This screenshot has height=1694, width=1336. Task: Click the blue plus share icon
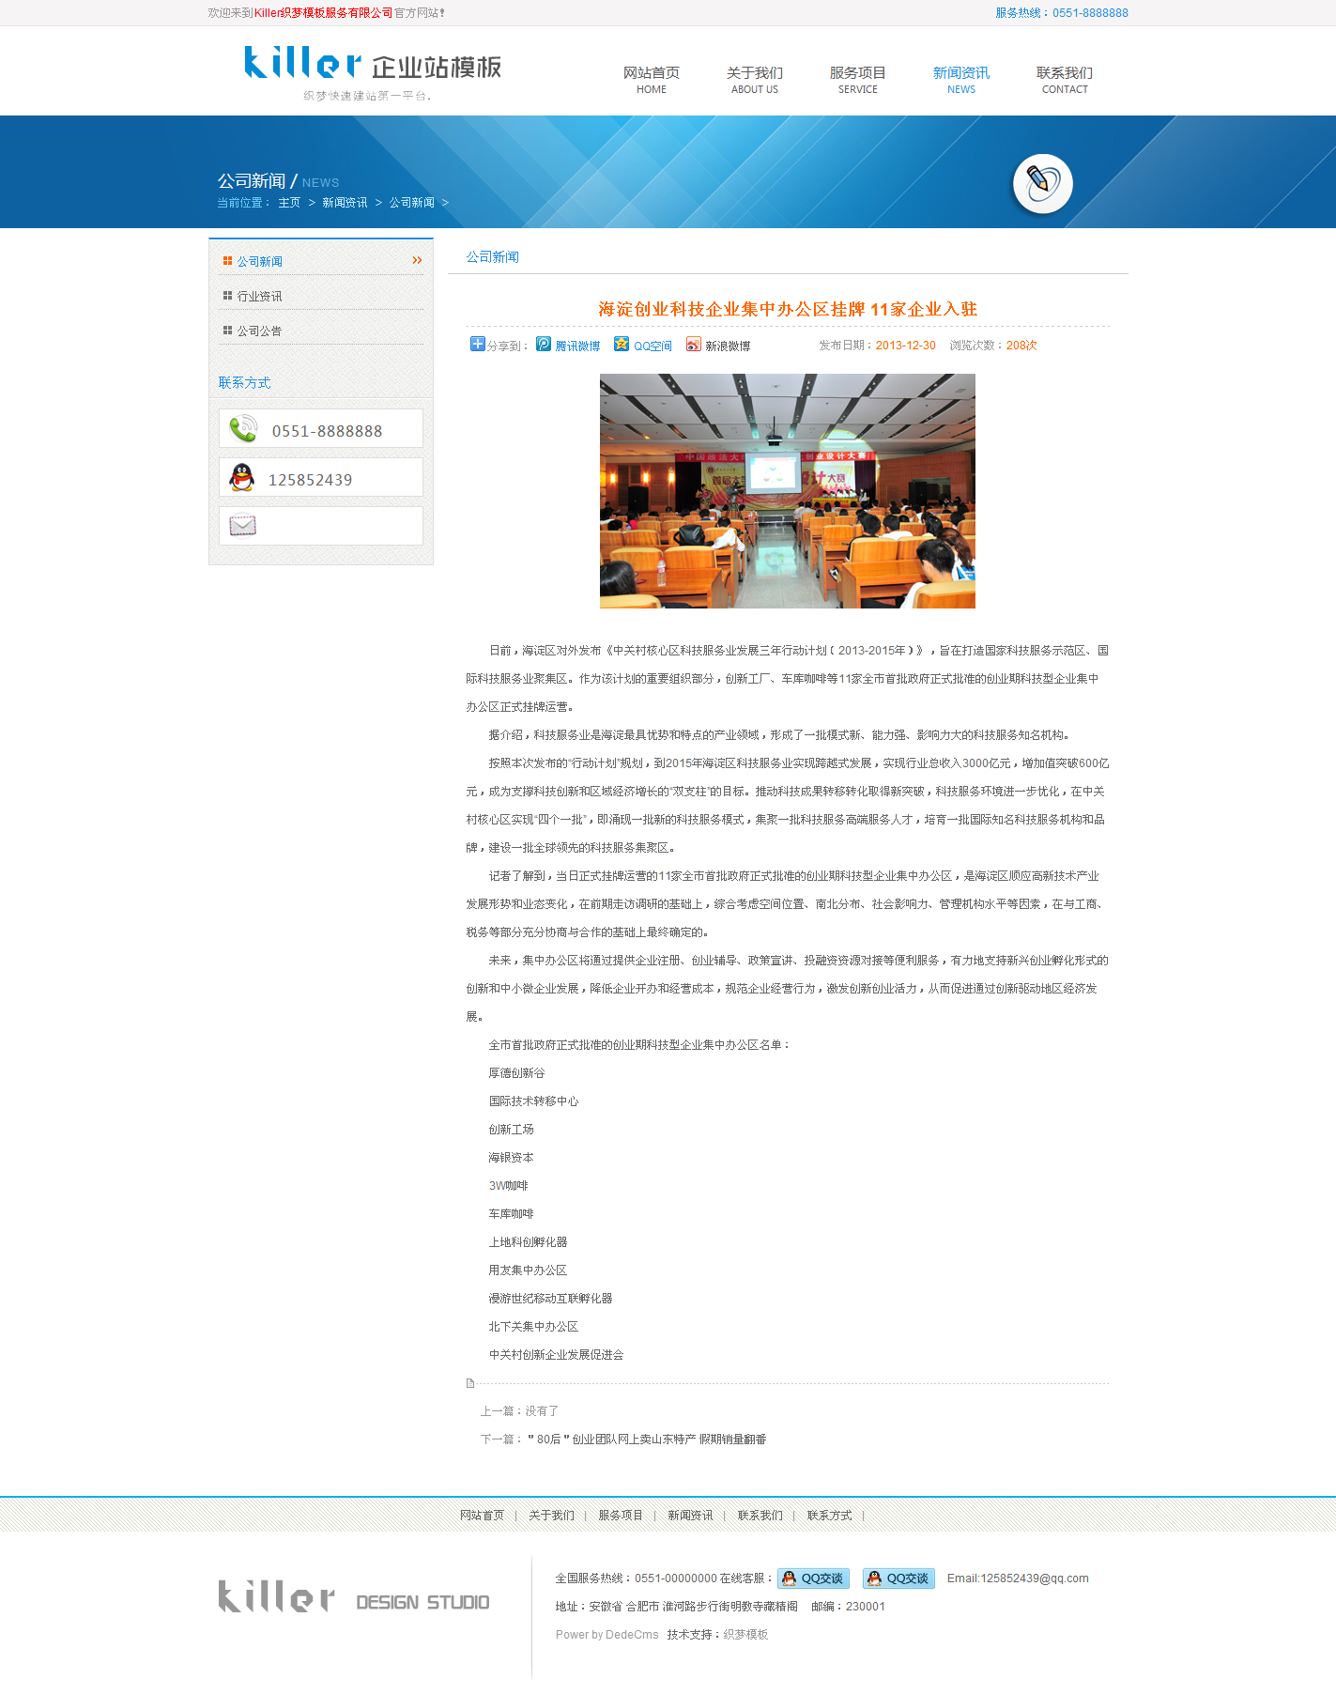[477, 345]
